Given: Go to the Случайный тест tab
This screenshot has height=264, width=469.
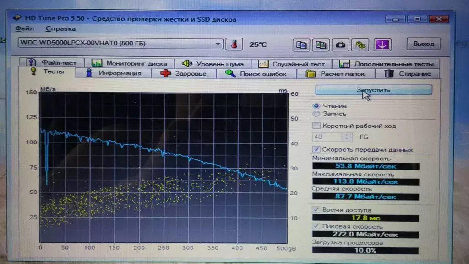Looking at the screenshot, I should pos(292,64).
